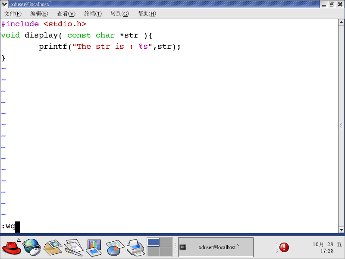Click the char keyword in parameter list
345x259 pixels.
click(105, 35)
